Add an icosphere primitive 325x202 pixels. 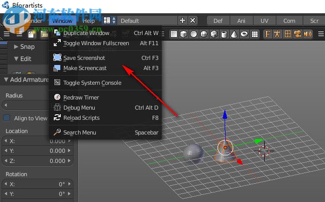[x=214, y=34]
